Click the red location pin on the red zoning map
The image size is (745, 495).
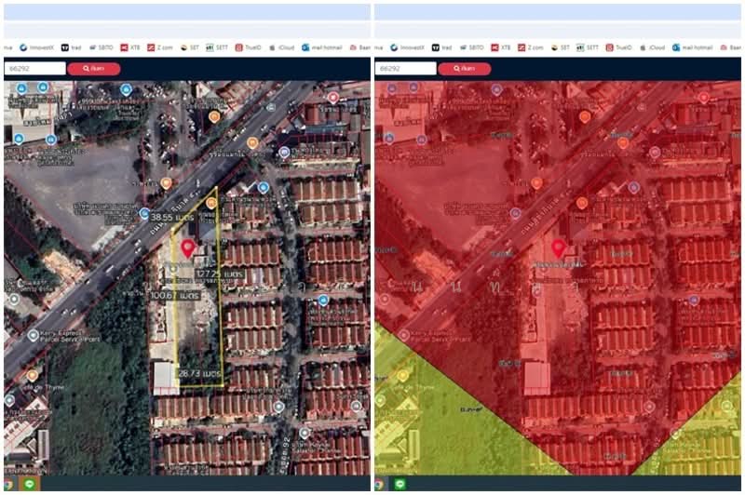[559, 247]
